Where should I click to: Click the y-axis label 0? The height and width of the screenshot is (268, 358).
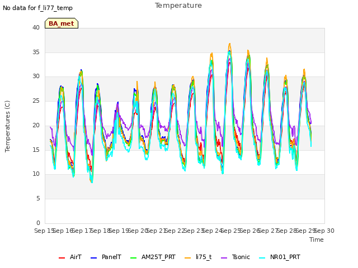(x=38, y=223)
